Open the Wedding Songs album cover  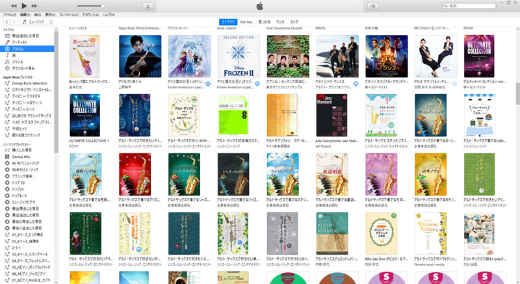pos(430,233)
